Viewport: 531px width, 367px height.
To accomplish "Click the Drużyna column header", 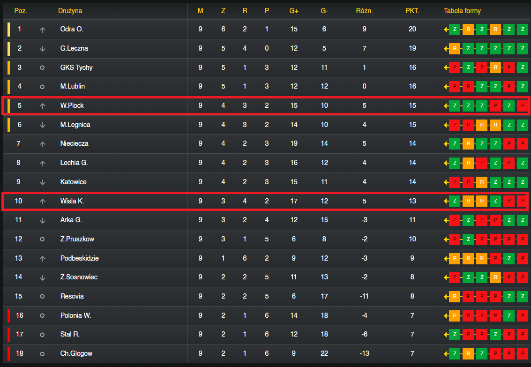I will click(x=70, y=11).
